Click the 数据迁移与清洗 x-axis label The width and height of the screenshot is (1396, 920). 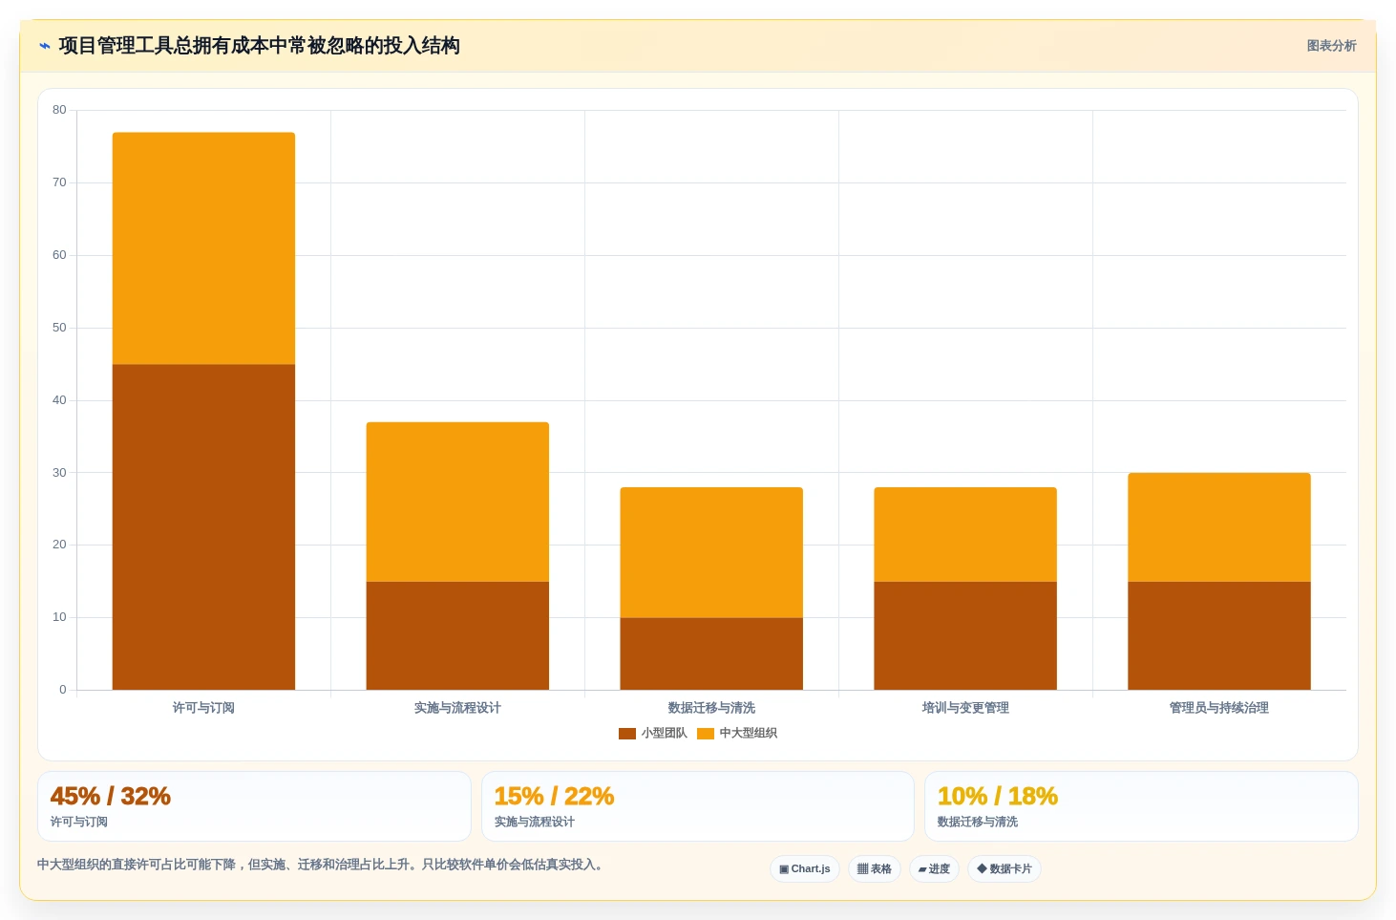[x=711, y=708]
